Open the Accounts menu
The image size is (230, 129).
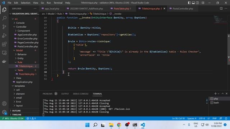point(4,104)
